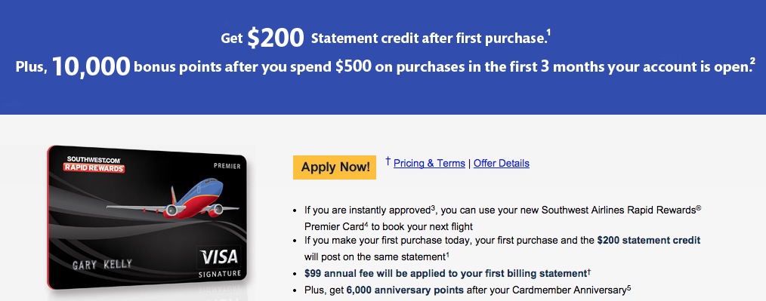The width and height of the screenshot is (766, 301).
Task: Click the bold '6,000 anniversary points' text
Action: coord(405,290)
